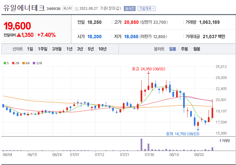The height and width of the screenshot is (165, 236).
Task: Select the 10년 line chart tab
Action: tap(102, 49)
